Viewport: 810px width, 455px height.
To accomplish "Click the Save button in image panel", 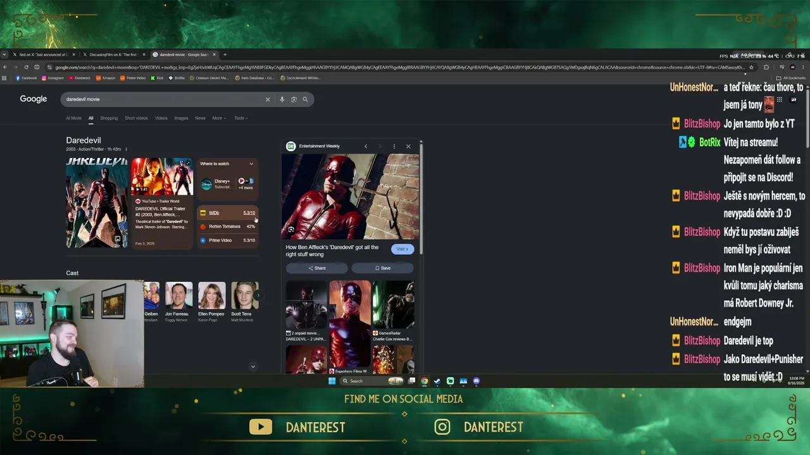I will [383, 268].
